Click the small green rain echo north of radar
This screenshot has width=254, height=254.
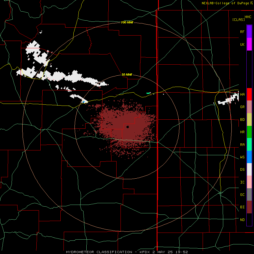point(148,93)
